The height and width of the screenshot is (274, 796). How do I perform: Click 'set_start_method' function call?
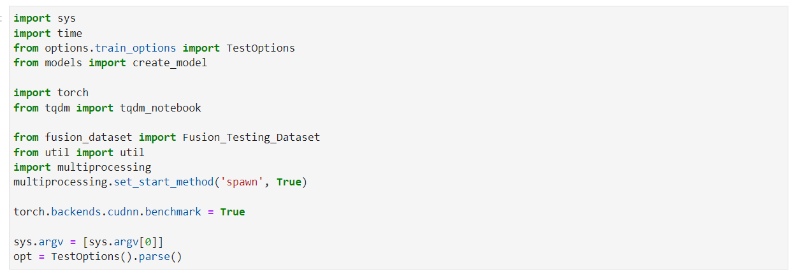click(154, 182)
